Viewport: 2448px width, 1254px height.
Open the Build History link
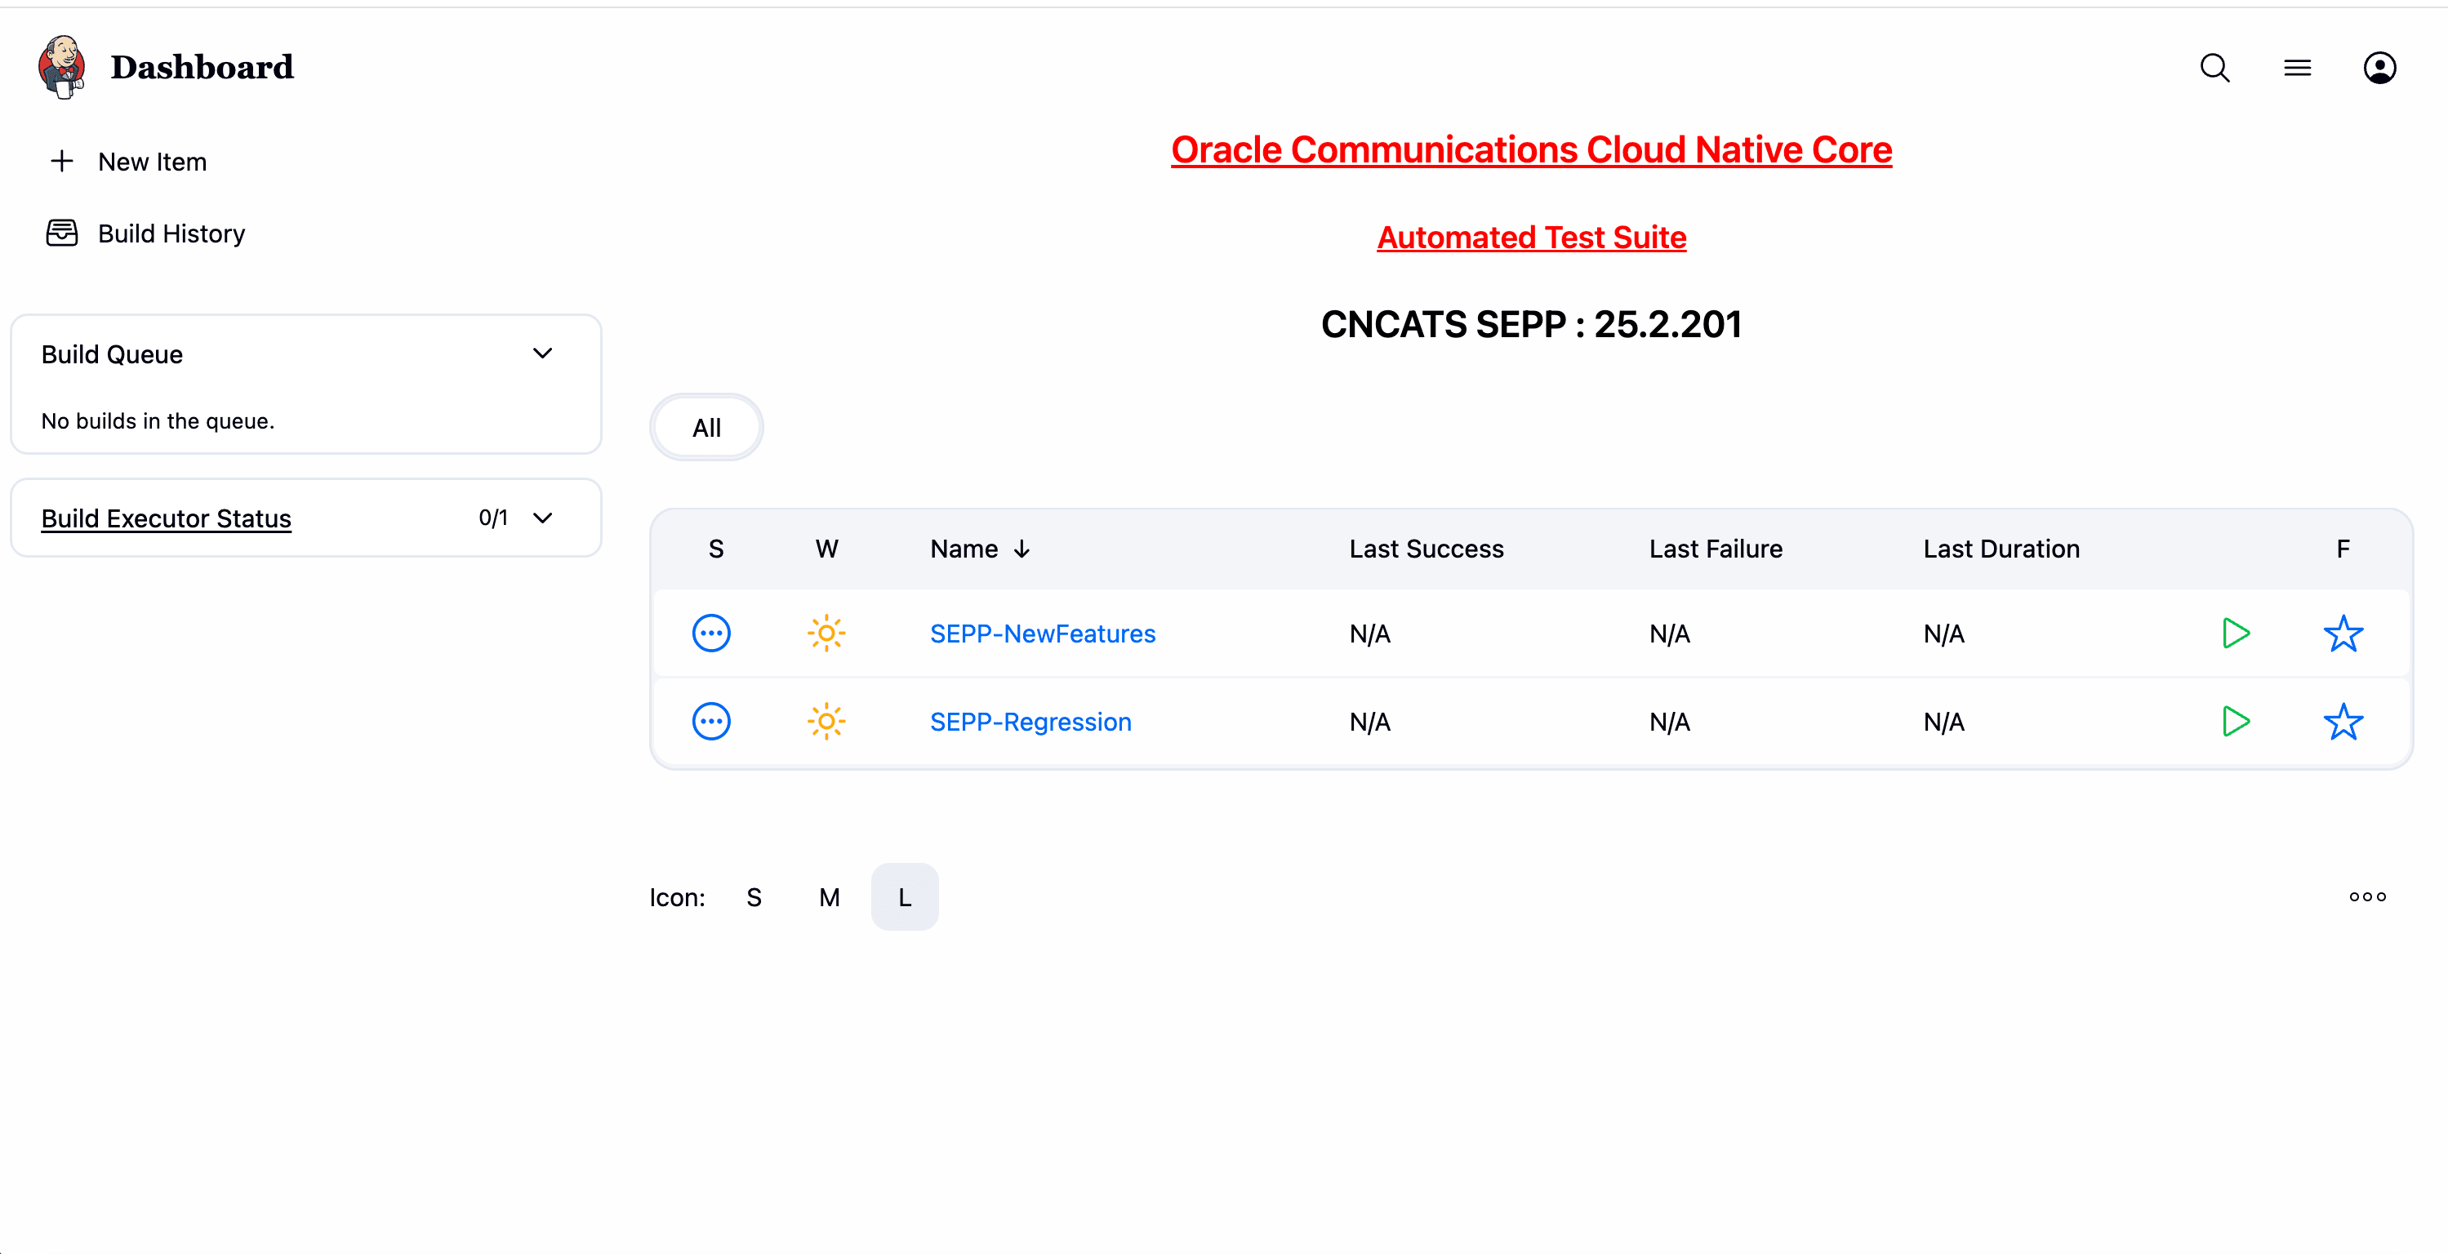click(171, 233)
